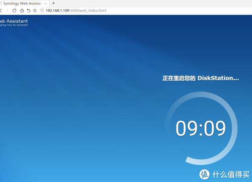Screen dimensions: 252x182
Task: Click the undo/restore arrow icon in toolbar
Action: [29, 11]
